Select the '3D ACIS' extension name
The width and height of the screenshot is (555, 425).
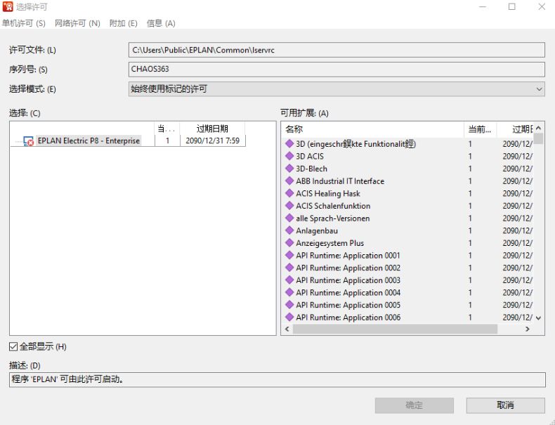(x=310, y=157)
